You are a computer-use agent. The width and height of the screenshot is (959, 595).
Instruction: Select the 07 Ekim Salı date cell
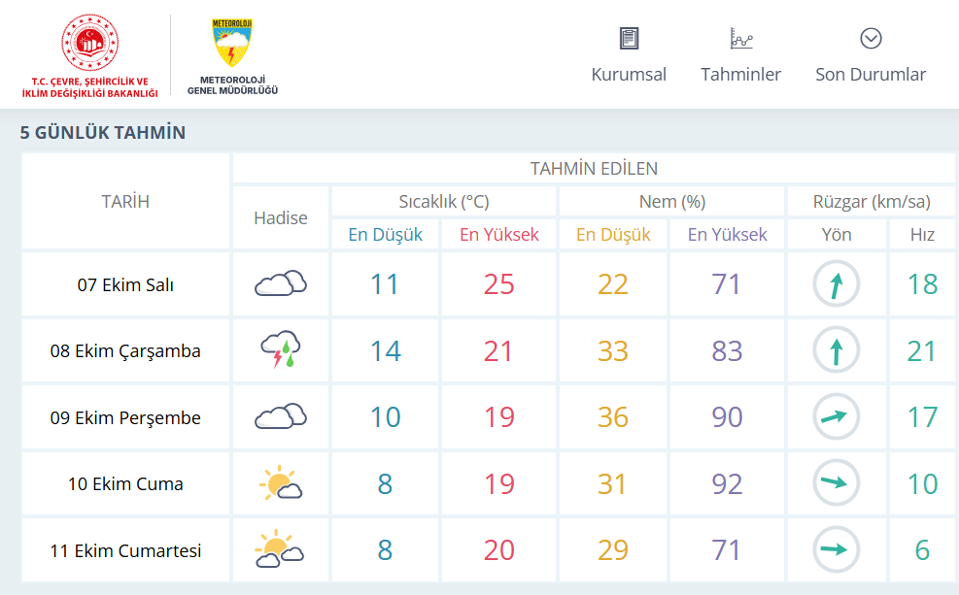pyautogui.click(x=125, y=285)
